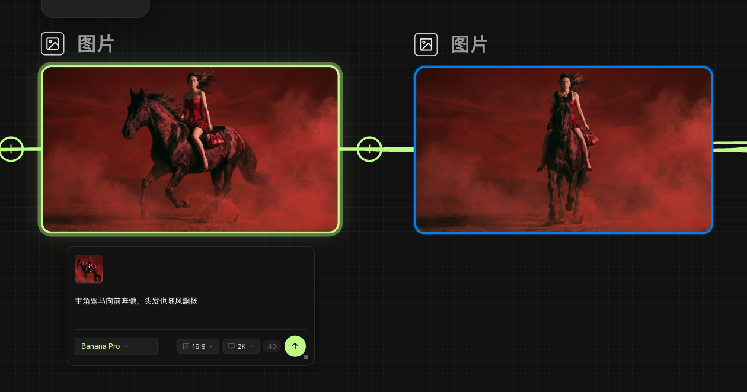Click the 图片 label above the blue-bordered node
747x392 pixels.
coord(469,44)
